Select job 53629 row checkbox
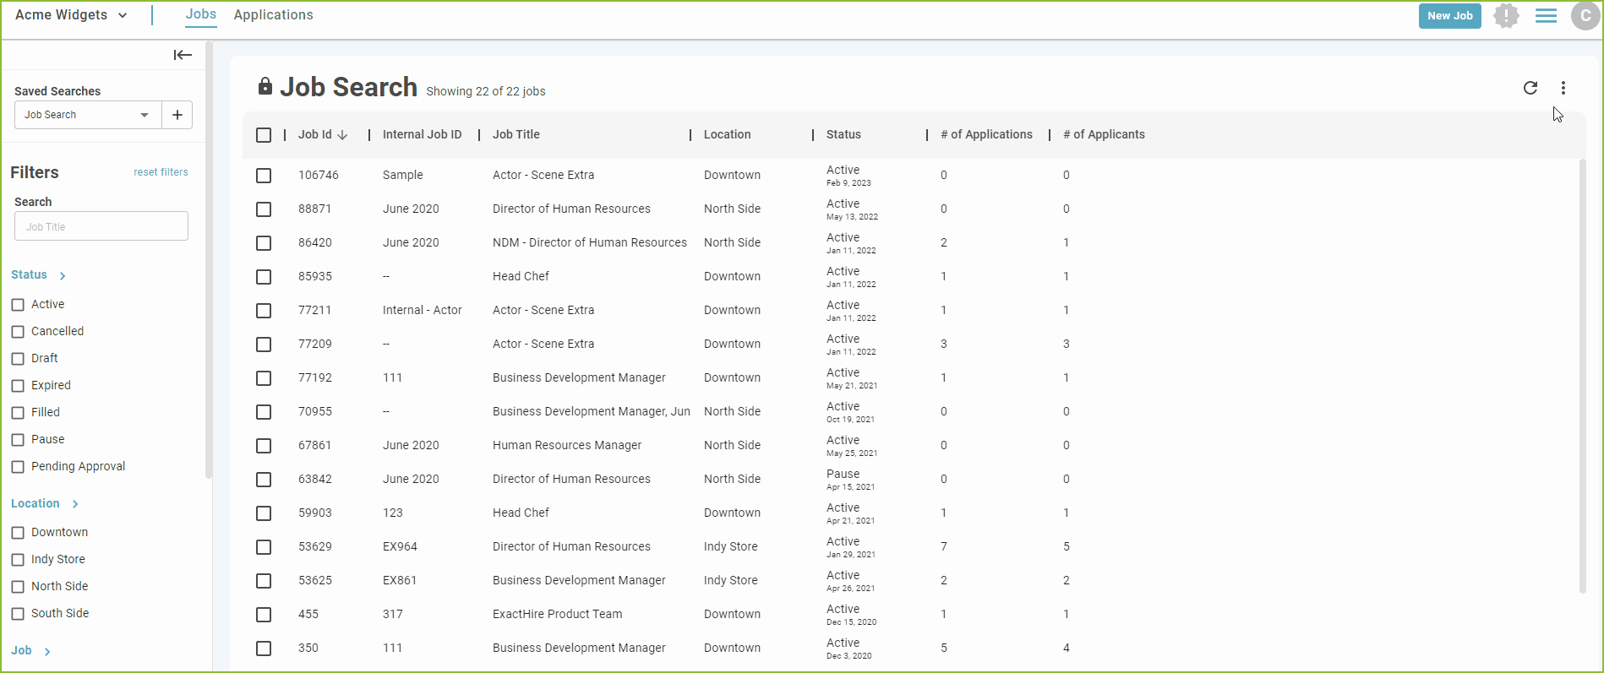 pos(264,547)
